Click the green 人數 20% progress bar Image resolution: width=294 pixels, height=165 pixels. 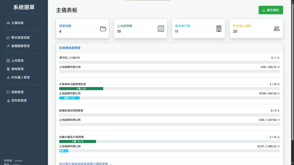click(81, 89)
